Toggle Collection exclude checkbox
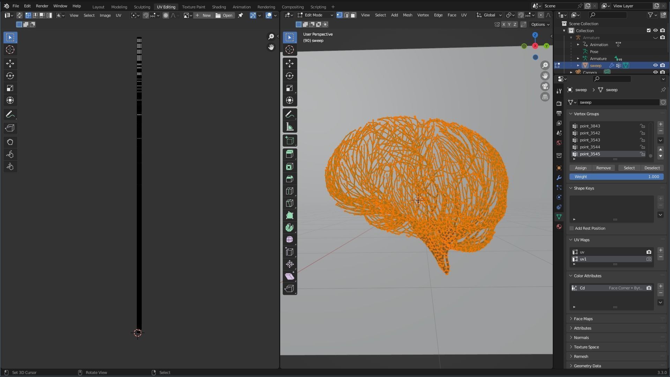 click(649, 30)
